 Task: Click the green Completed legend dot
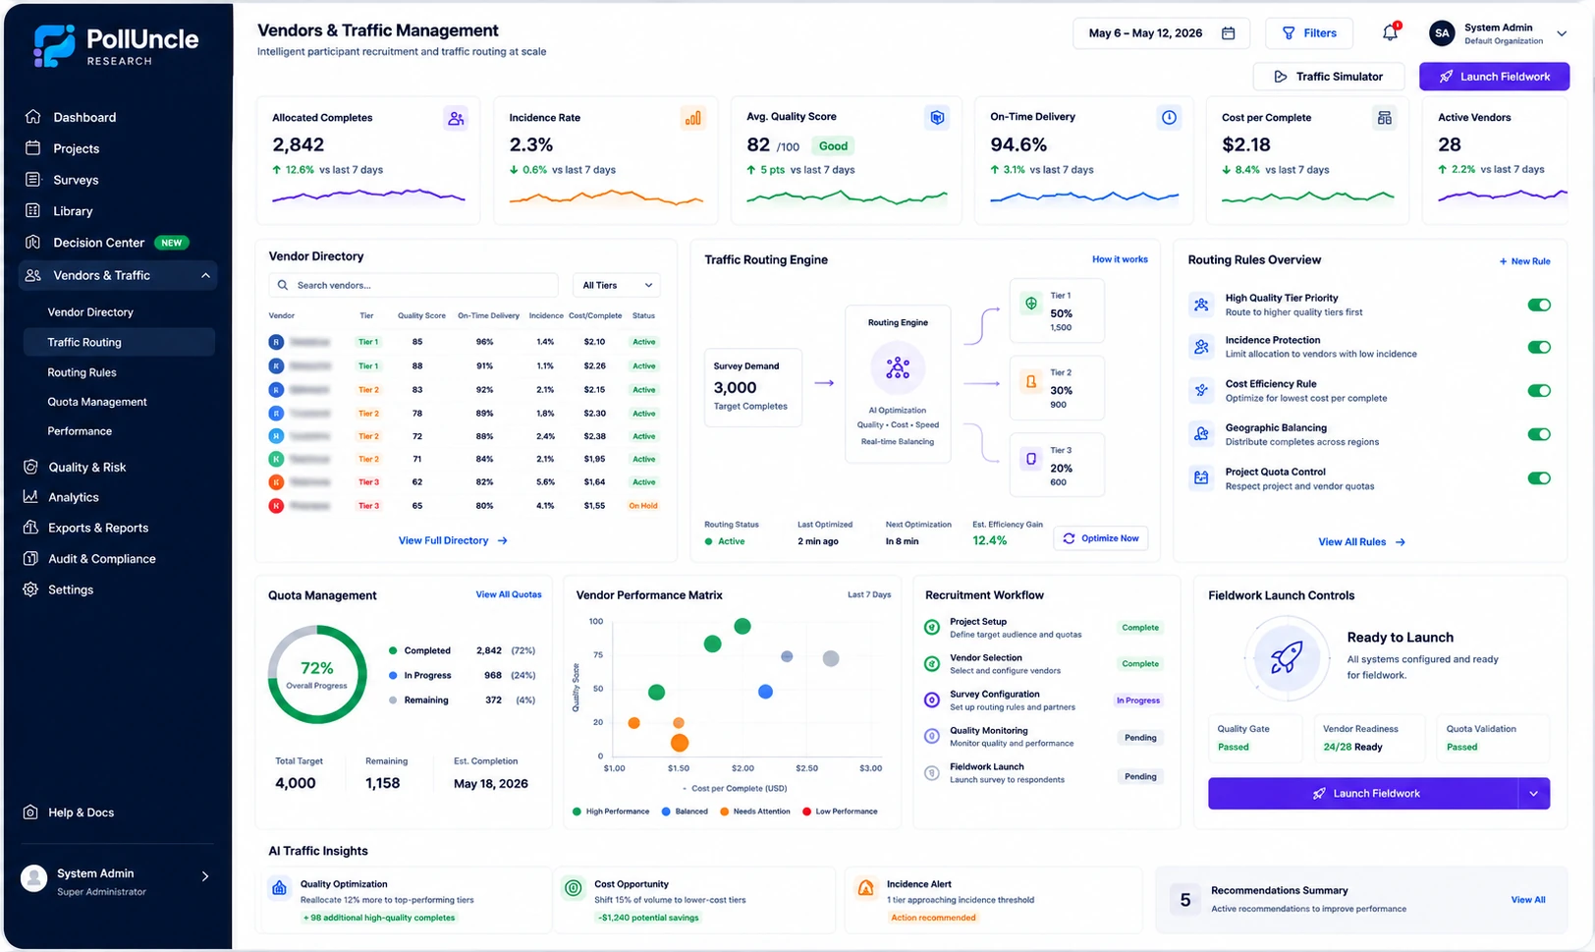coord(393,650)
